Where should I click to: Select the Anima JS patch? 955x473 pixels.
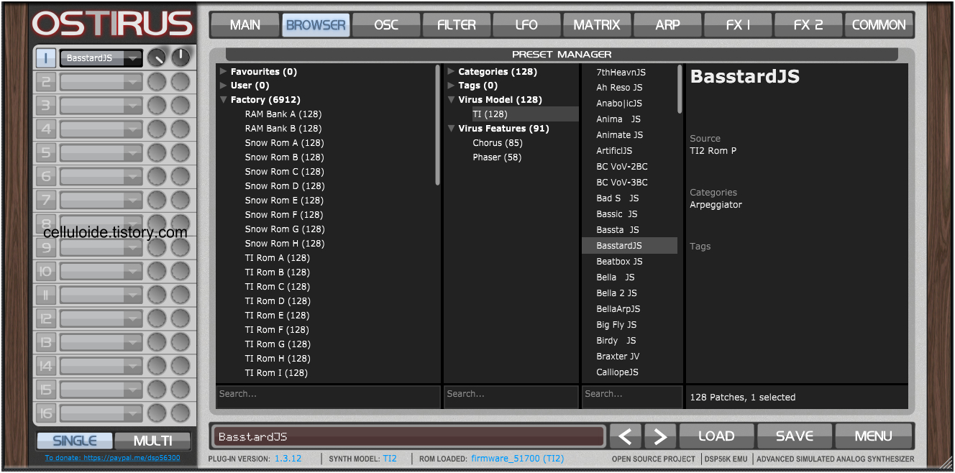(618, 119)
